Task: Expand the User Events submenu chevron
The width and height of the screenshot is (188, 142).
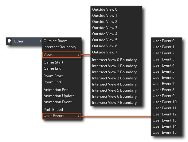Action: tap(78, 116)
